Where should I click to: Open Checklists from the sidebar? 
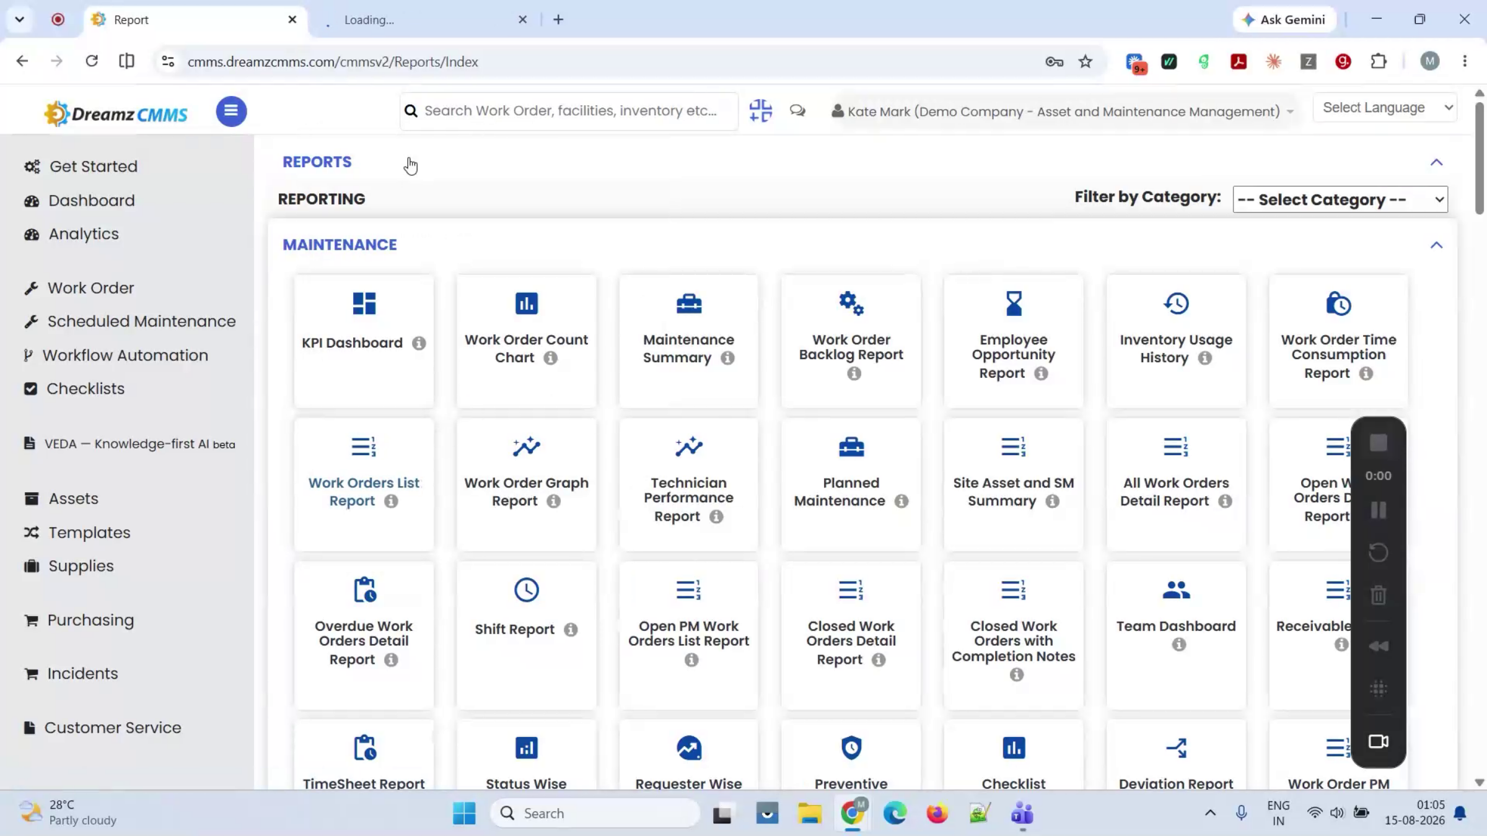pos(74,389)
